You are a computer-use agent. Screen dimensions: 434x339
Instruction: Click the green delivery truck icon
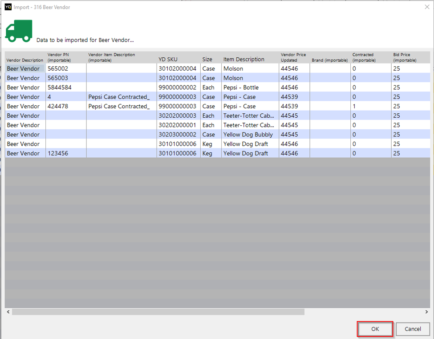coord(19,31)
